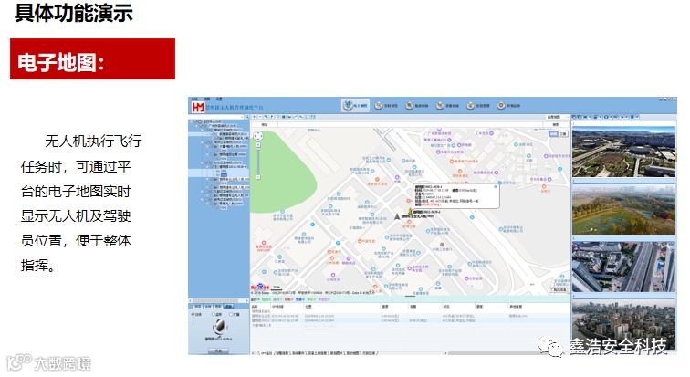The height and width of the screenshot is (377, 690).
Task: Switch to the 系统事件 bottom tab
Action: [x=298, y=353]
